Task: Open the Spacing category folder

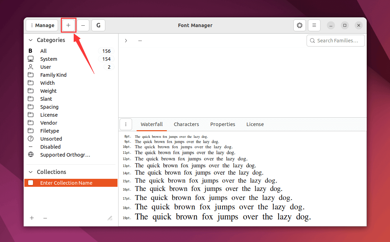Action: pos(71,107)
